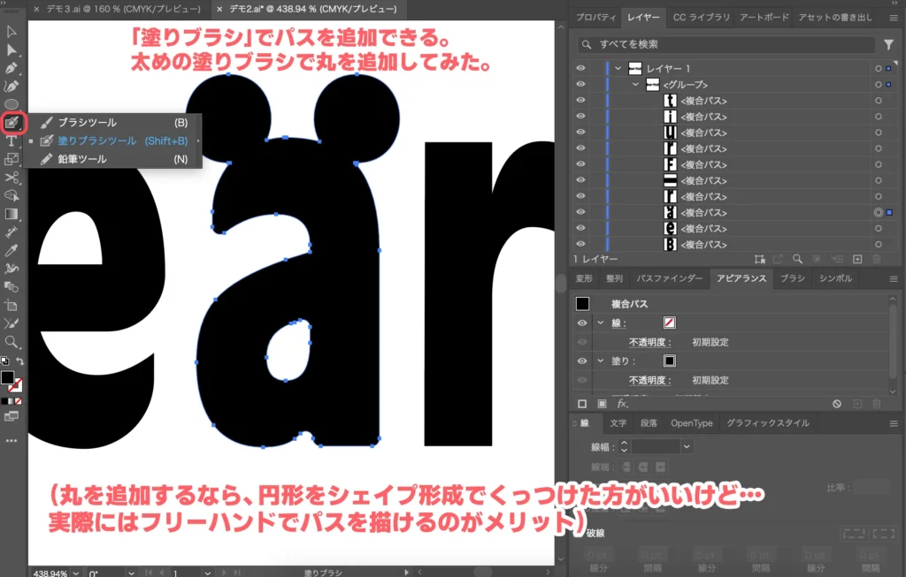The height and width of the screenshot is (577, 906).
Task: Pick the Scissors tool in the toolbar
Action: [x=12, y=178]
